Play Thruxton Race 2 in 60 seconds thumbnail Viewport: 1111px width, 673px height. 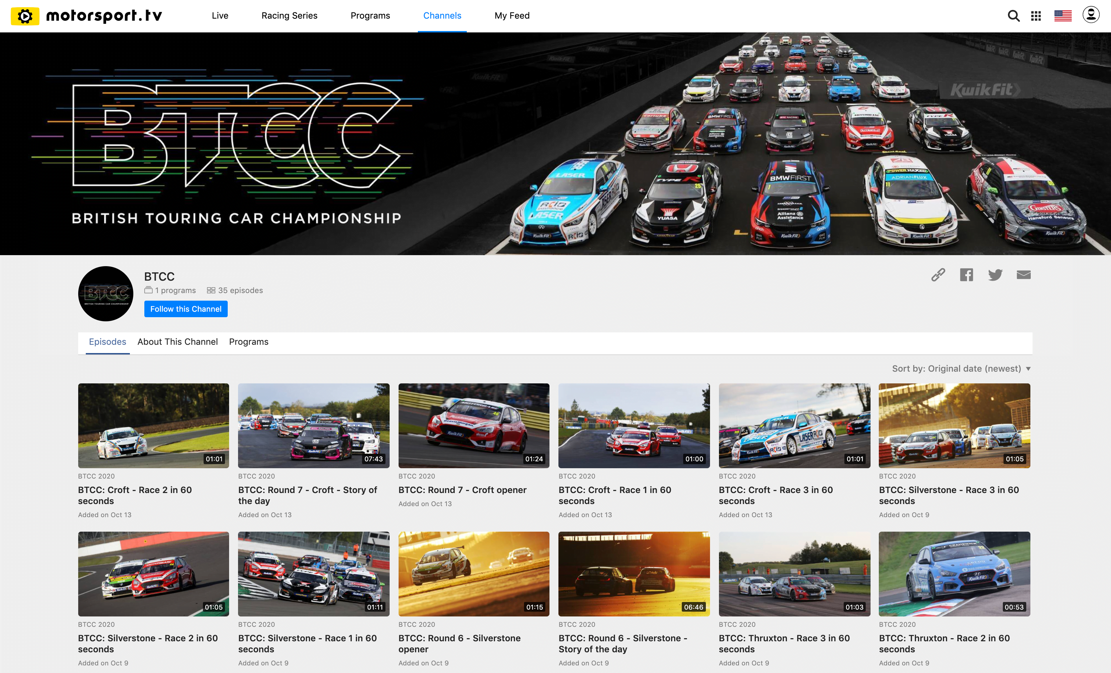(955, 574)
